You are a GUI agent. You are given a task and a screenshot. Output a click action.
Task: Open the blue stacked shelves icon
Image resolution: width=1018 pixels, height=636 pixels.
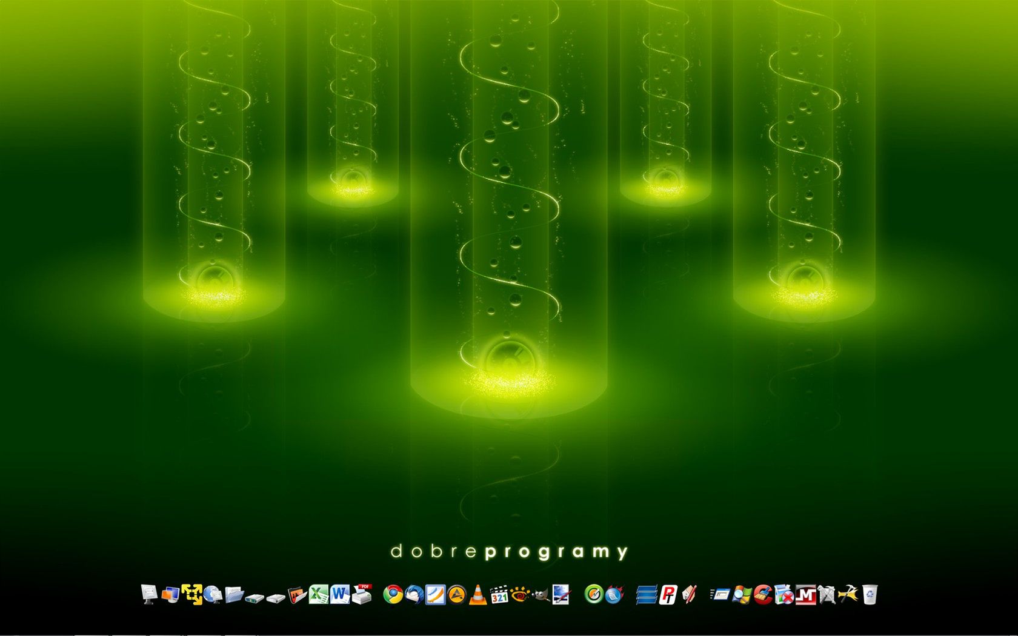(647, 595)
